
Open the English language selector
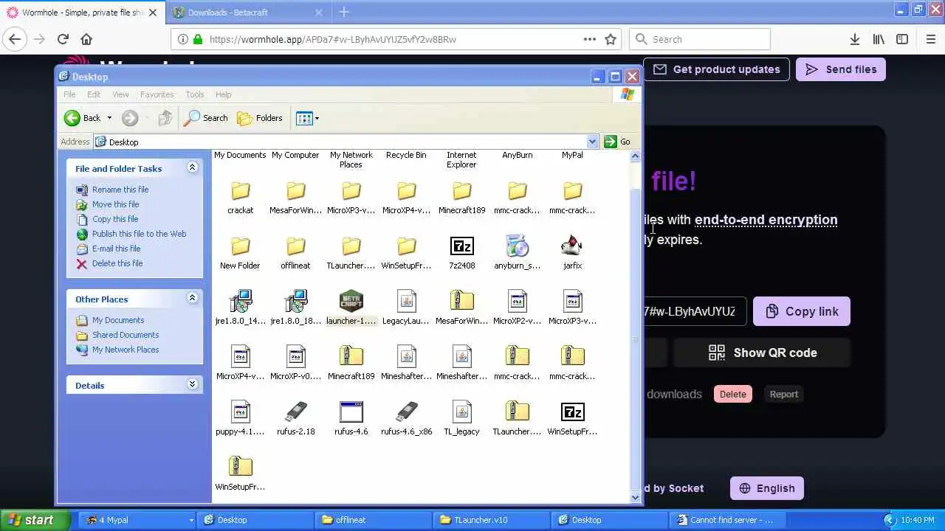(x=766, y=488)
